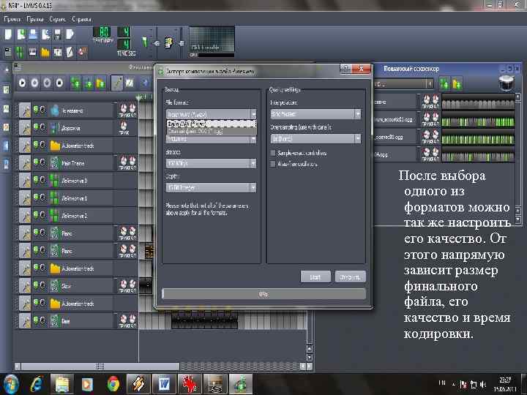Click the new-from-template toolbar icon

pos(20,34)
